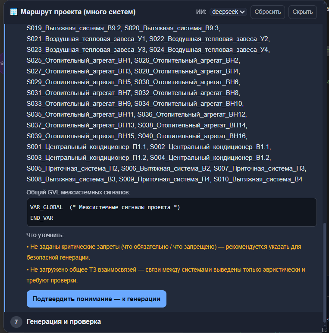The height and width of the screenshot is (333, 329).
Task: Click text S030_Отопительный_агрегат_ВН6
Action: coord(186,82)
